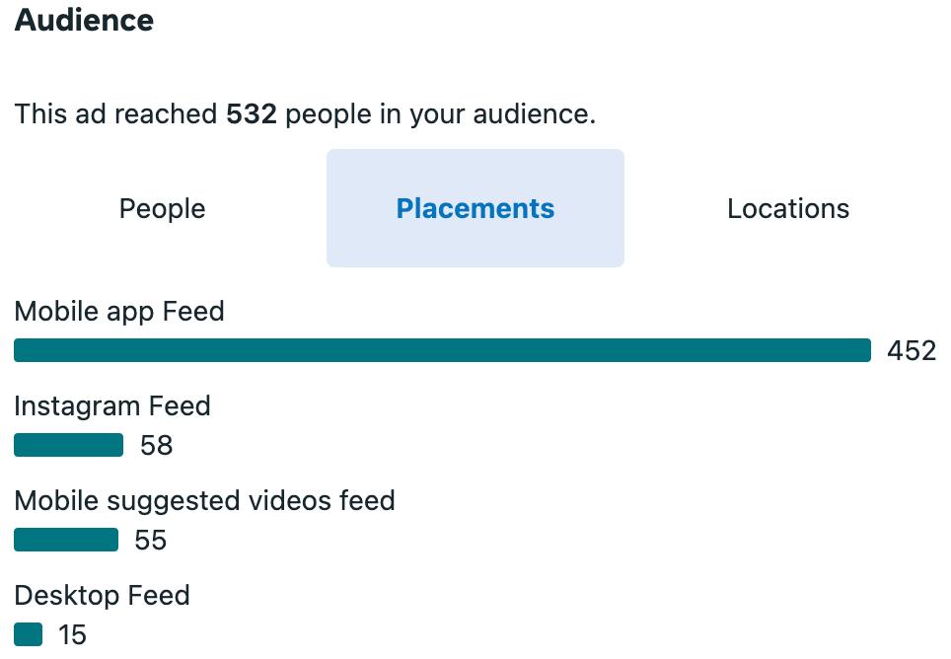The image size is (951, 659).
Task: Click the 58 count for Instagram Feed
Action: [157, 446]
